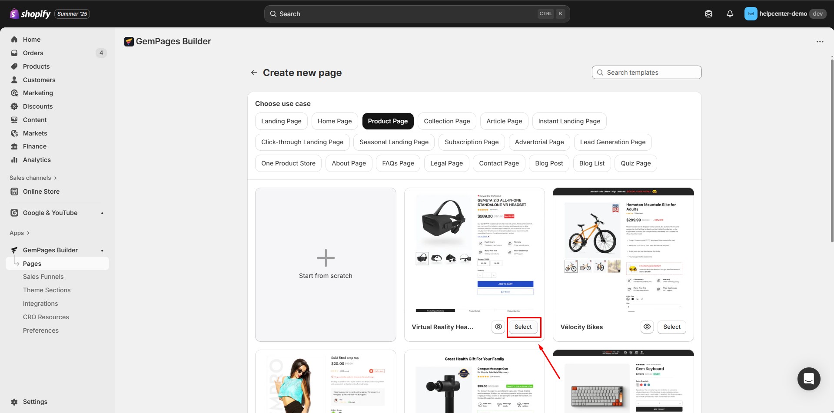
Task: Select the FAQs Page use case
Action: click(398, 163)
